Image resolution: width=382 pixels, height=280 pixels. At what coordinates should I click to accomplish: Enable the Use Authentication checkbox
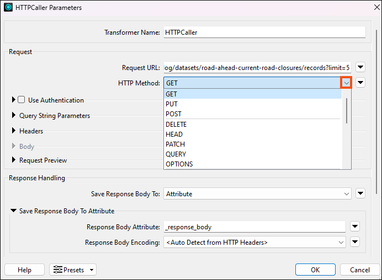tap(22, 100)
